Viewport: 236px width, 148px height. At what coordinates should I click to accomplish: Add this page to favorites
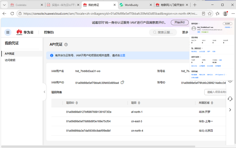tap(210, 14)
